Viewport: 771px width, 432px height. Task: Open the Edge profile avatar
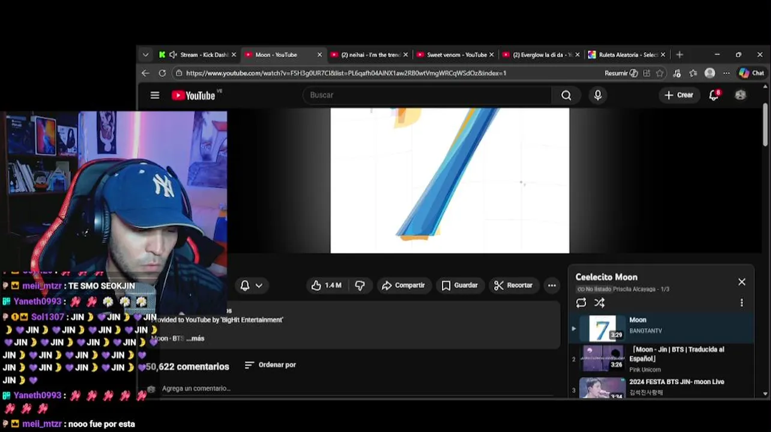pyautogui.click(x=710, y=73)
